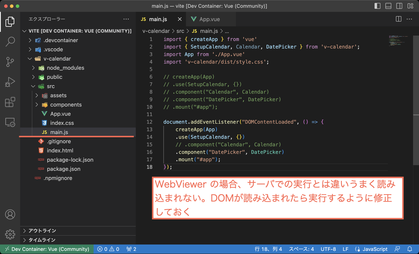
Task: Change line ending via LF status item
Action: 345,249
